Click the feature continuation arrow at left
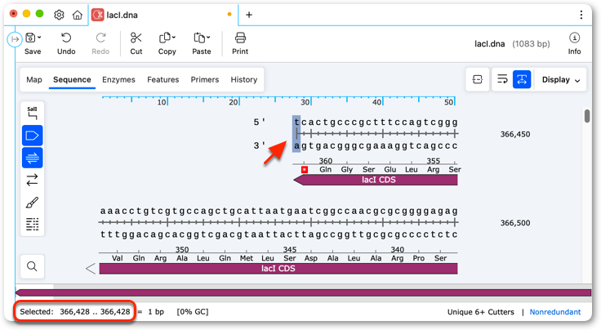The image size is (601, 330). click(91, 268)
